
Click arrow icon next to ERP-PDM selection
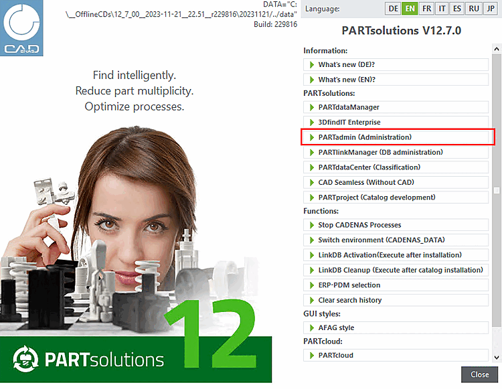312,286
